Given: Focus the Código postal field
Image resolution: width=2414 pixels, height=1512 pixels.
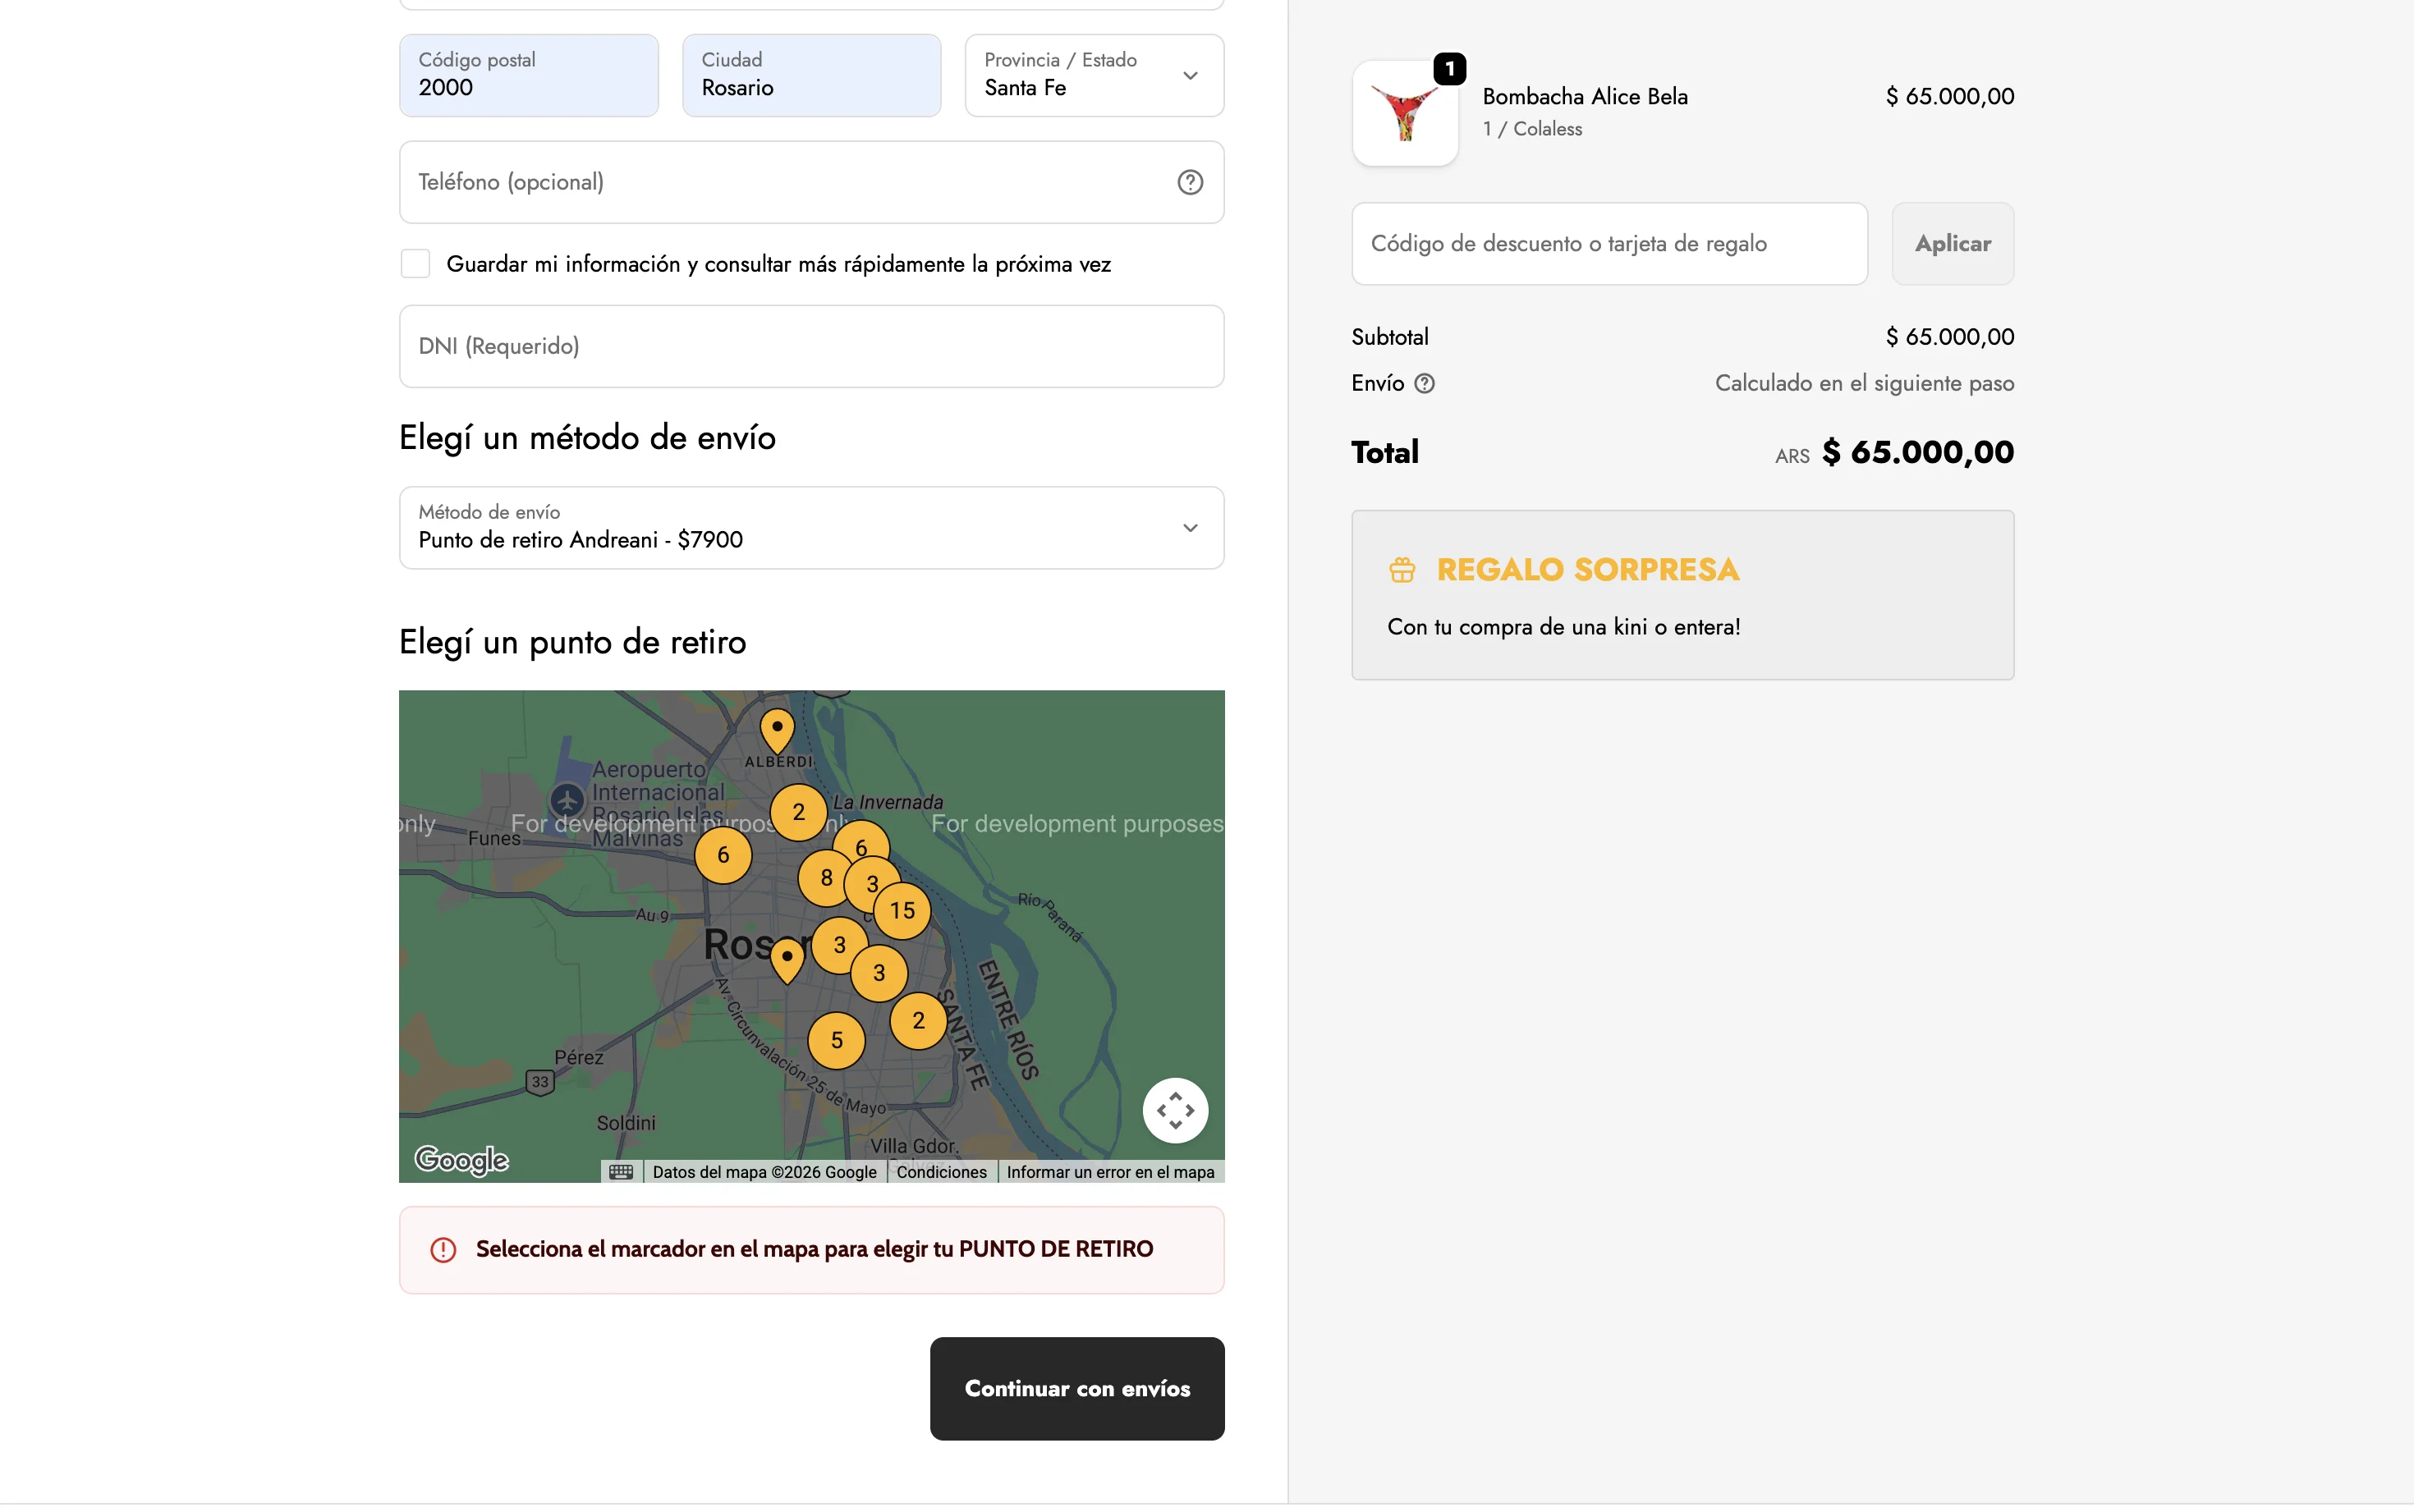Looking at the screenshot, I should 528,76.
